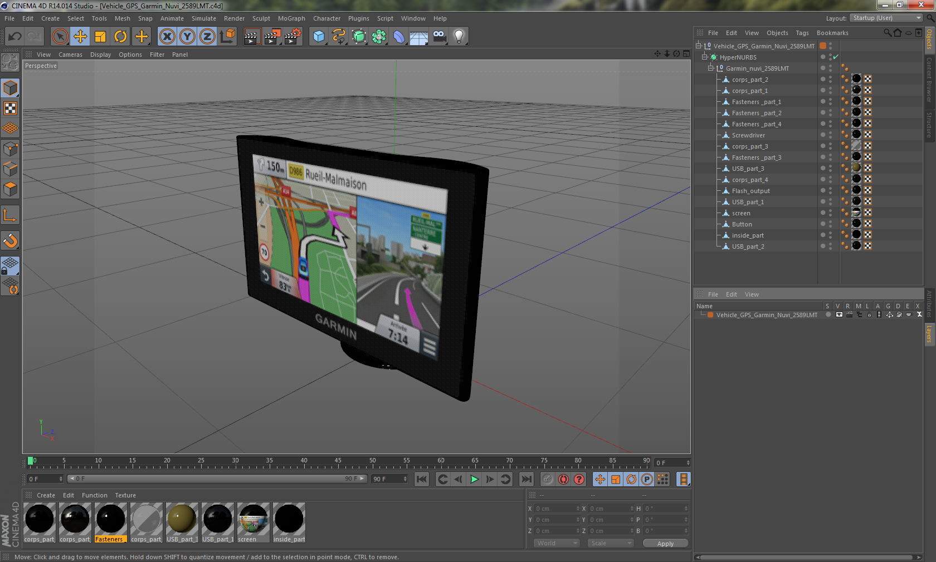Toggle Y axis lock
Screen dimensions: 936x562
point(187,37)
